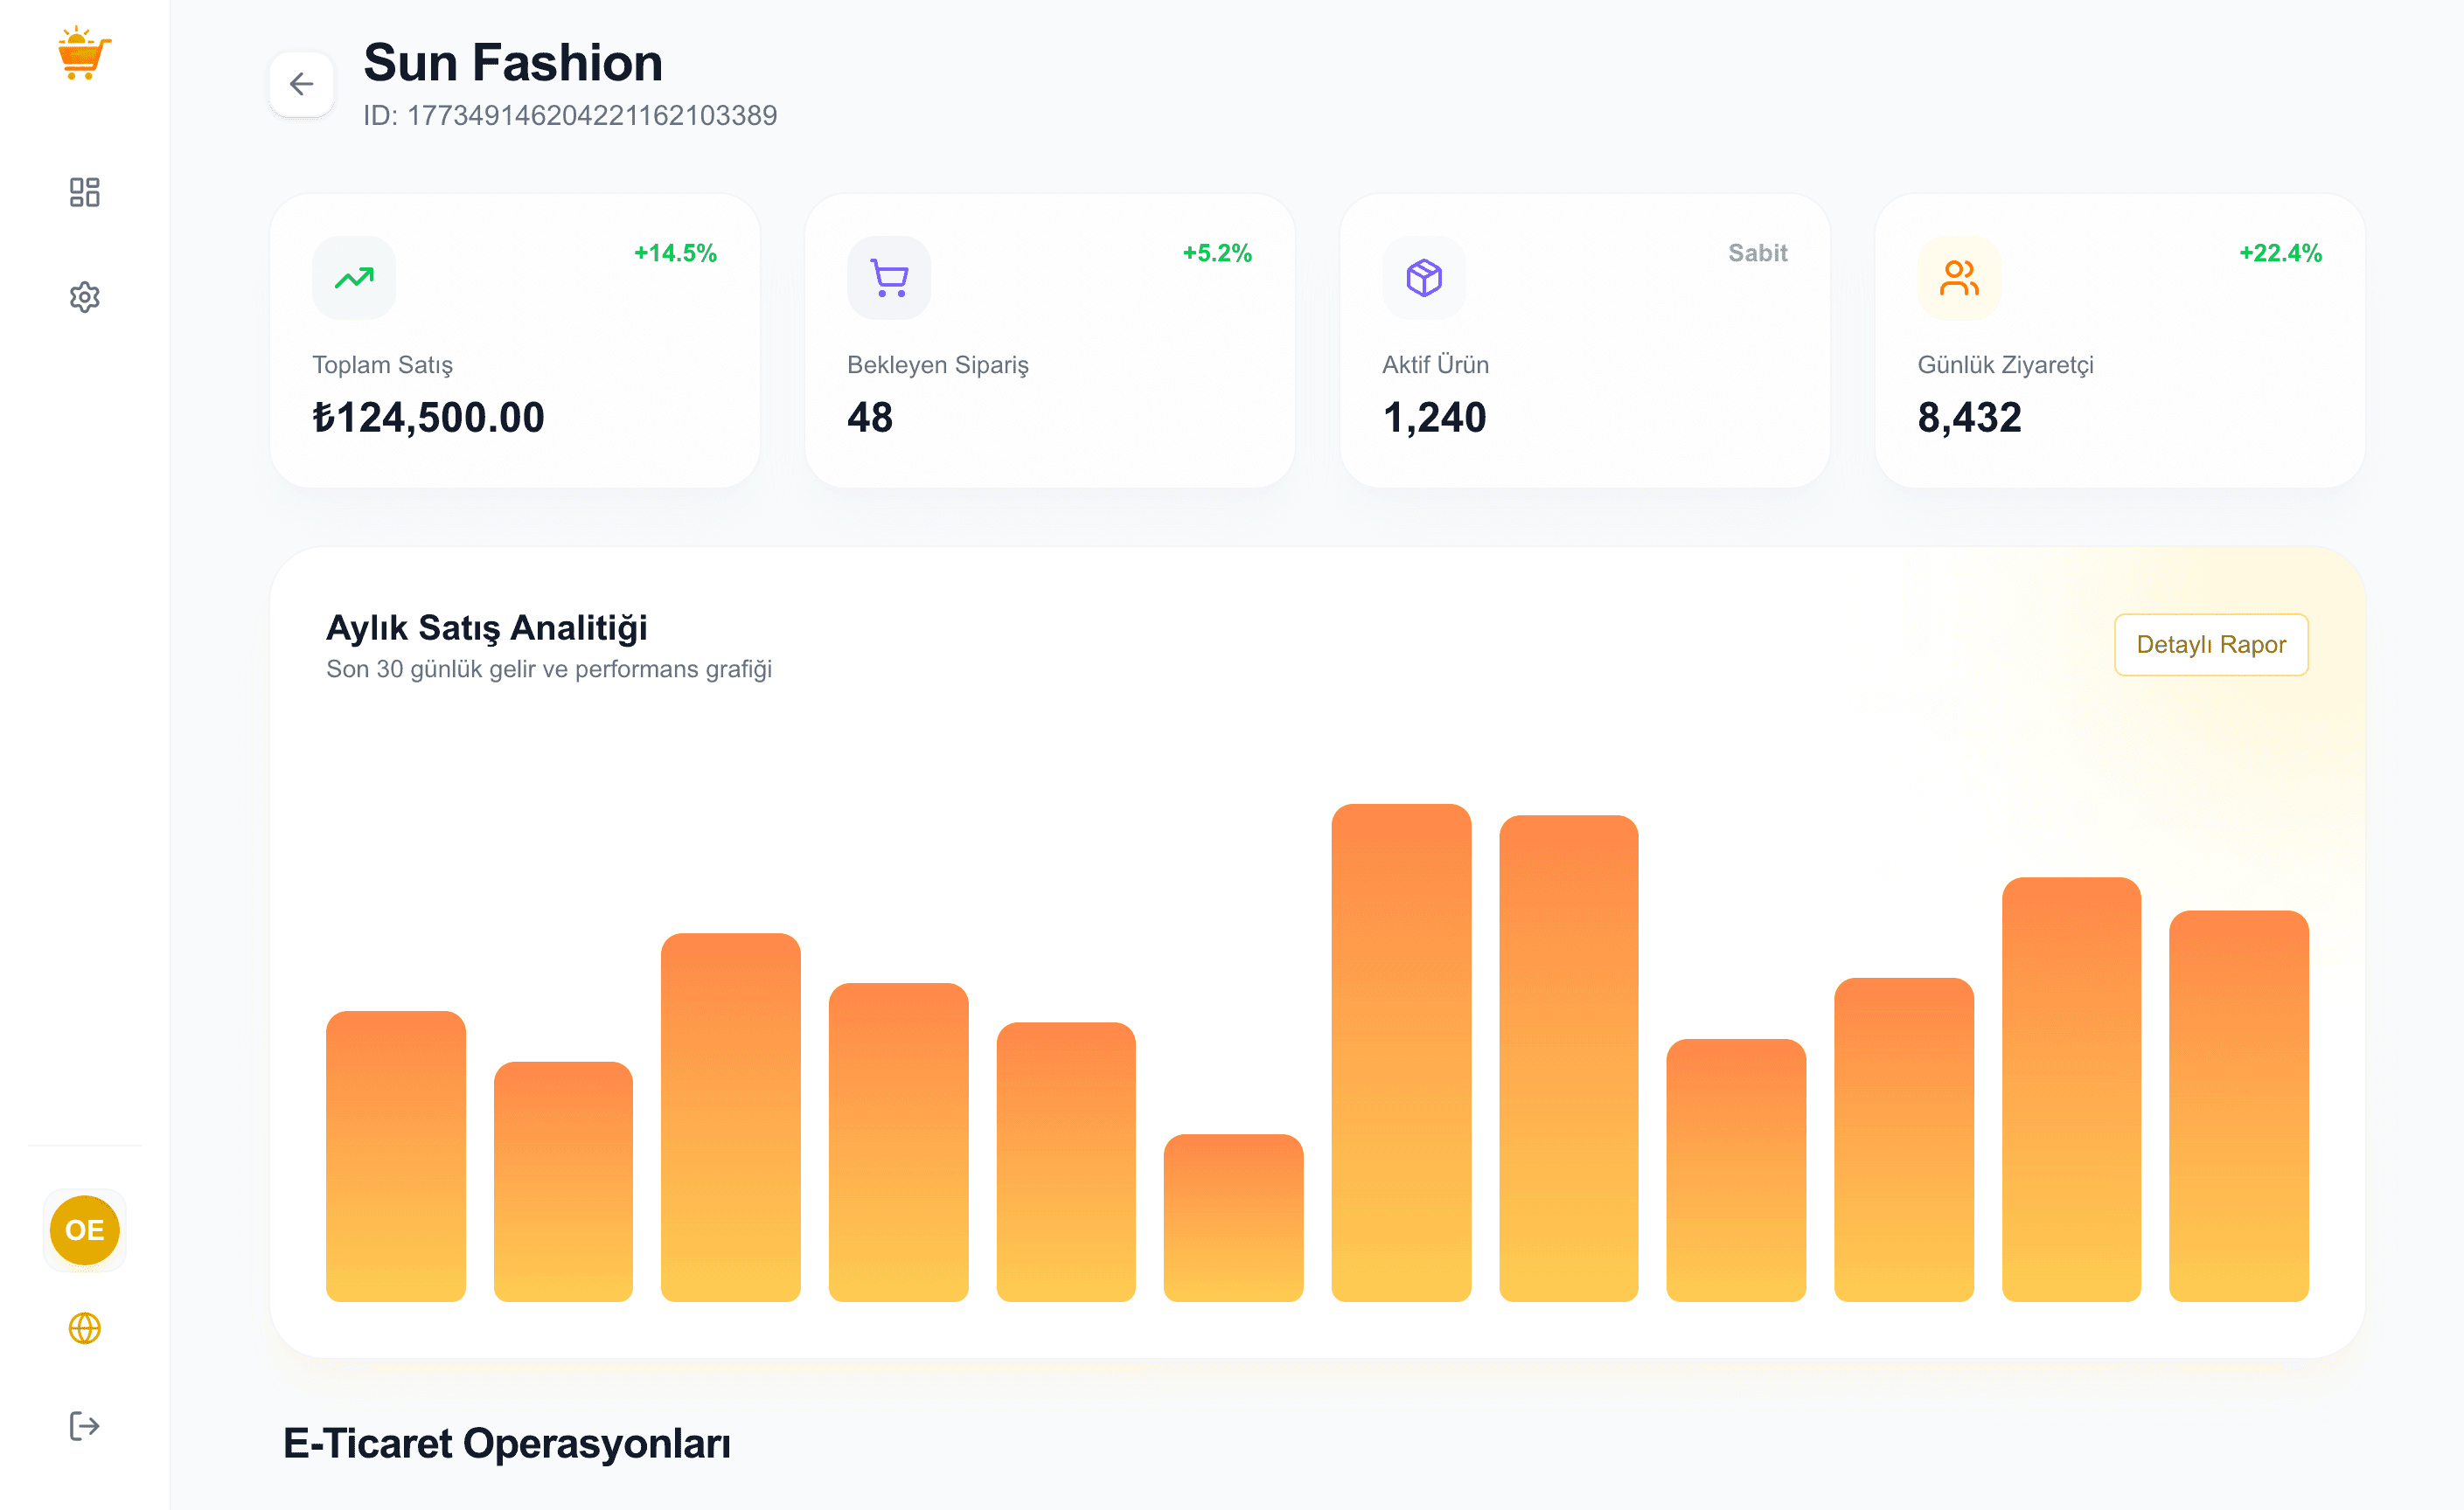The width and height of the screenshot is (2464, 1510).
Task: Click the E-Ticaret Operasyonları heading
Action: tap(507, 1443)
